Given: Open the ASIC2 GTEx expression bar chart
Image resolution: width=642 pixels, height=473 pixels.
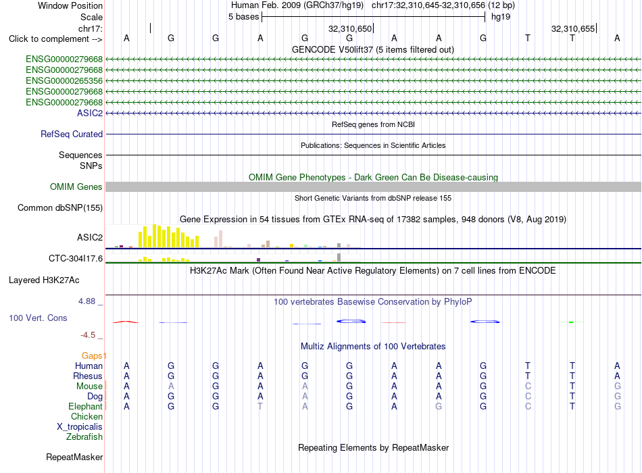Looking at the screenshot, I should coord(233,236).
